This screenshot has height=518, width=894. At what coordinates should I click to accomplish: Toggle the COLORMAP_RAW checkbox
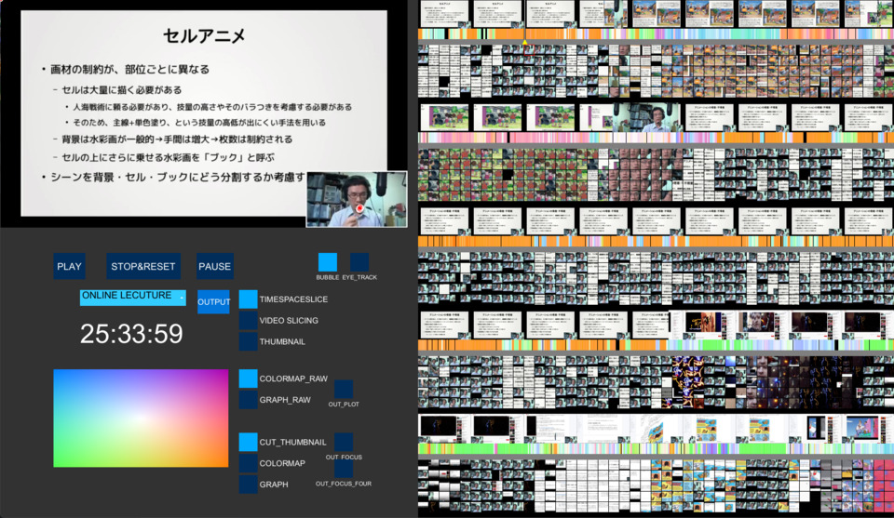(248, 379)
